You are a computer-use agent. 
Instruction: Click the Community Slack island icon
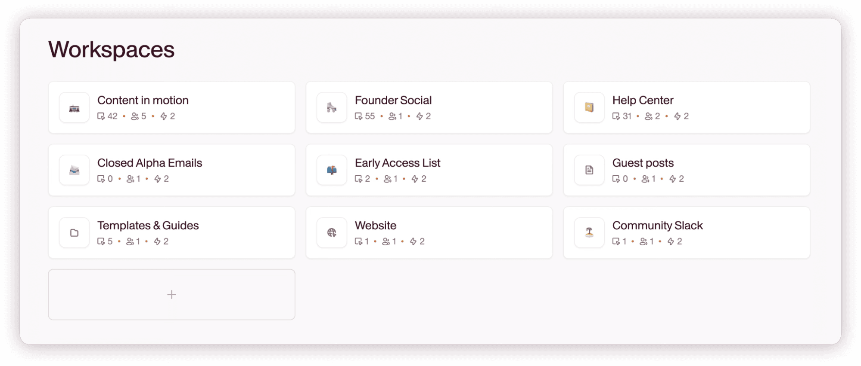(589, 233)
